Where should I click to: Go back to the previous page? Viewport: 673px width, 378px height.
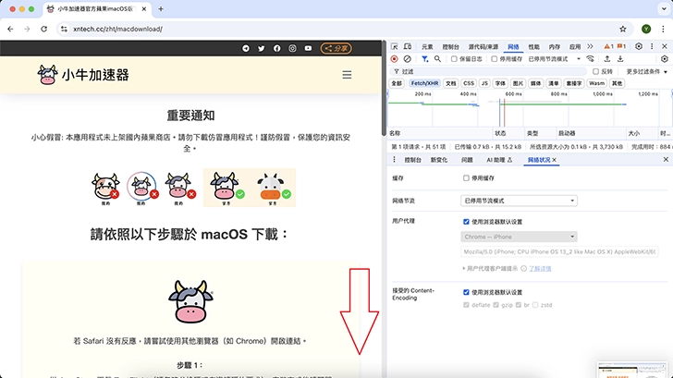[10, 30]
